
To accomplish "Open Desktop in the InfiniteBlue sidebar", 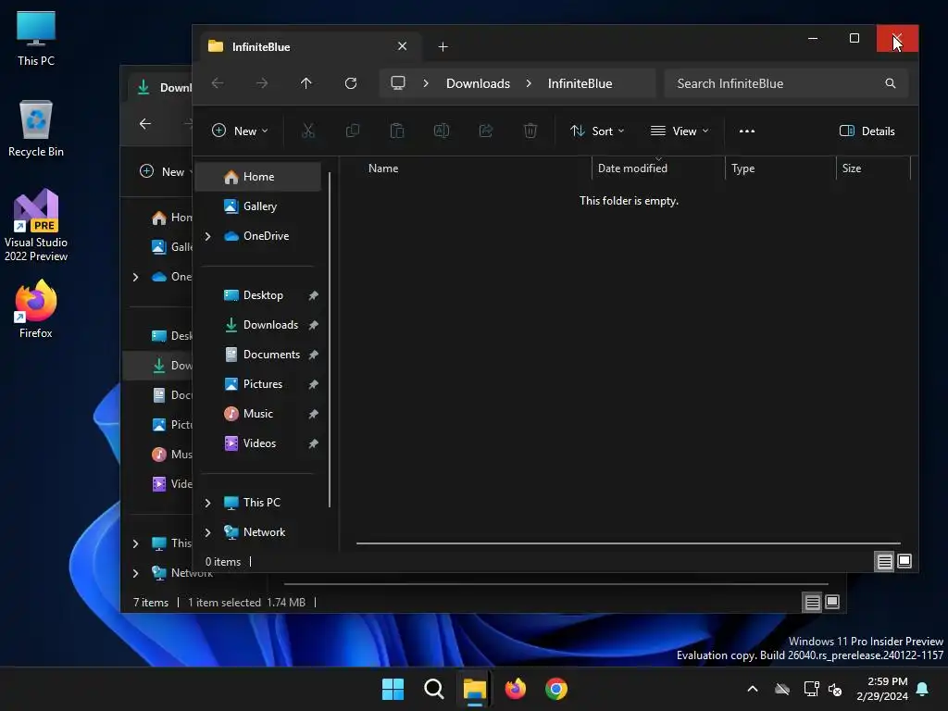I will 259,295.
